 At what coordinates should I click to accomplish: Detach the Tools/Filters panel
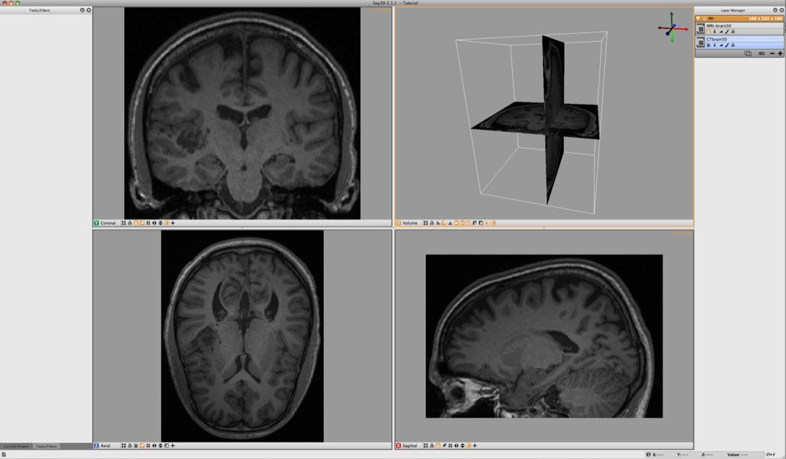pos(82,10)
